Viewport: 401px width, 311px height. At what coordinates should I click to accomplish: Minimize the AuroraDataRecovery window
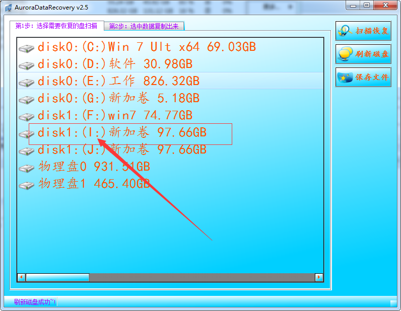tap(353, 5)
